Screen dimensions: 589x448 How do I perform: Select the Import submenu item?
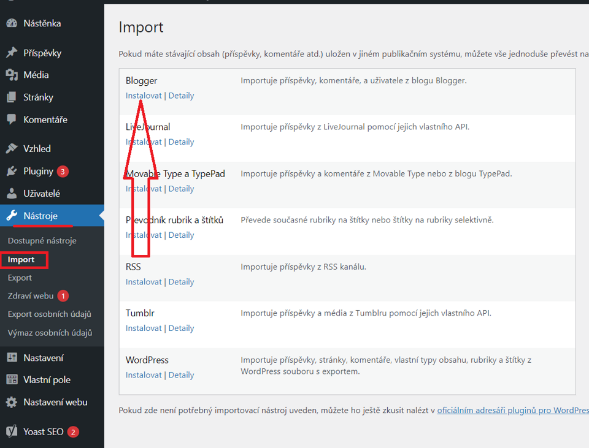(x=21, y=260)
